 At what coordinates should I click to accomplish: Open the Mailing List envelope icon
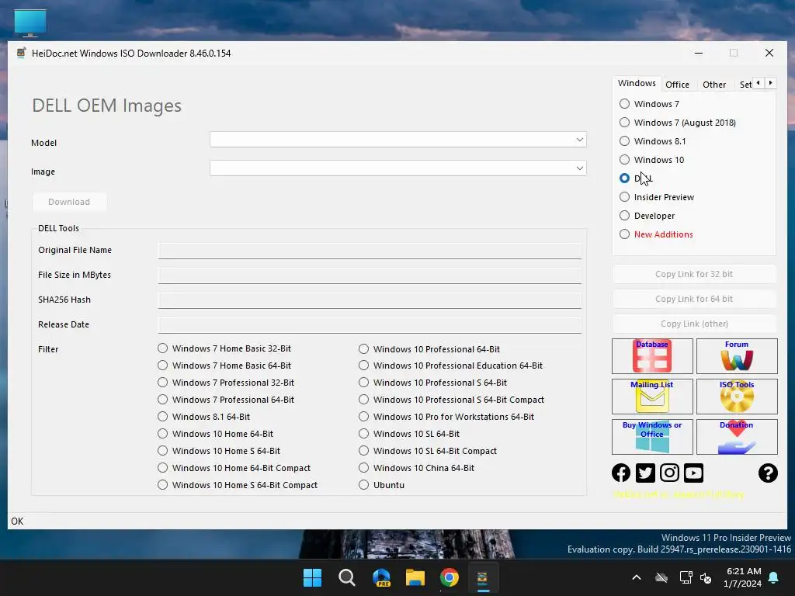652,397
